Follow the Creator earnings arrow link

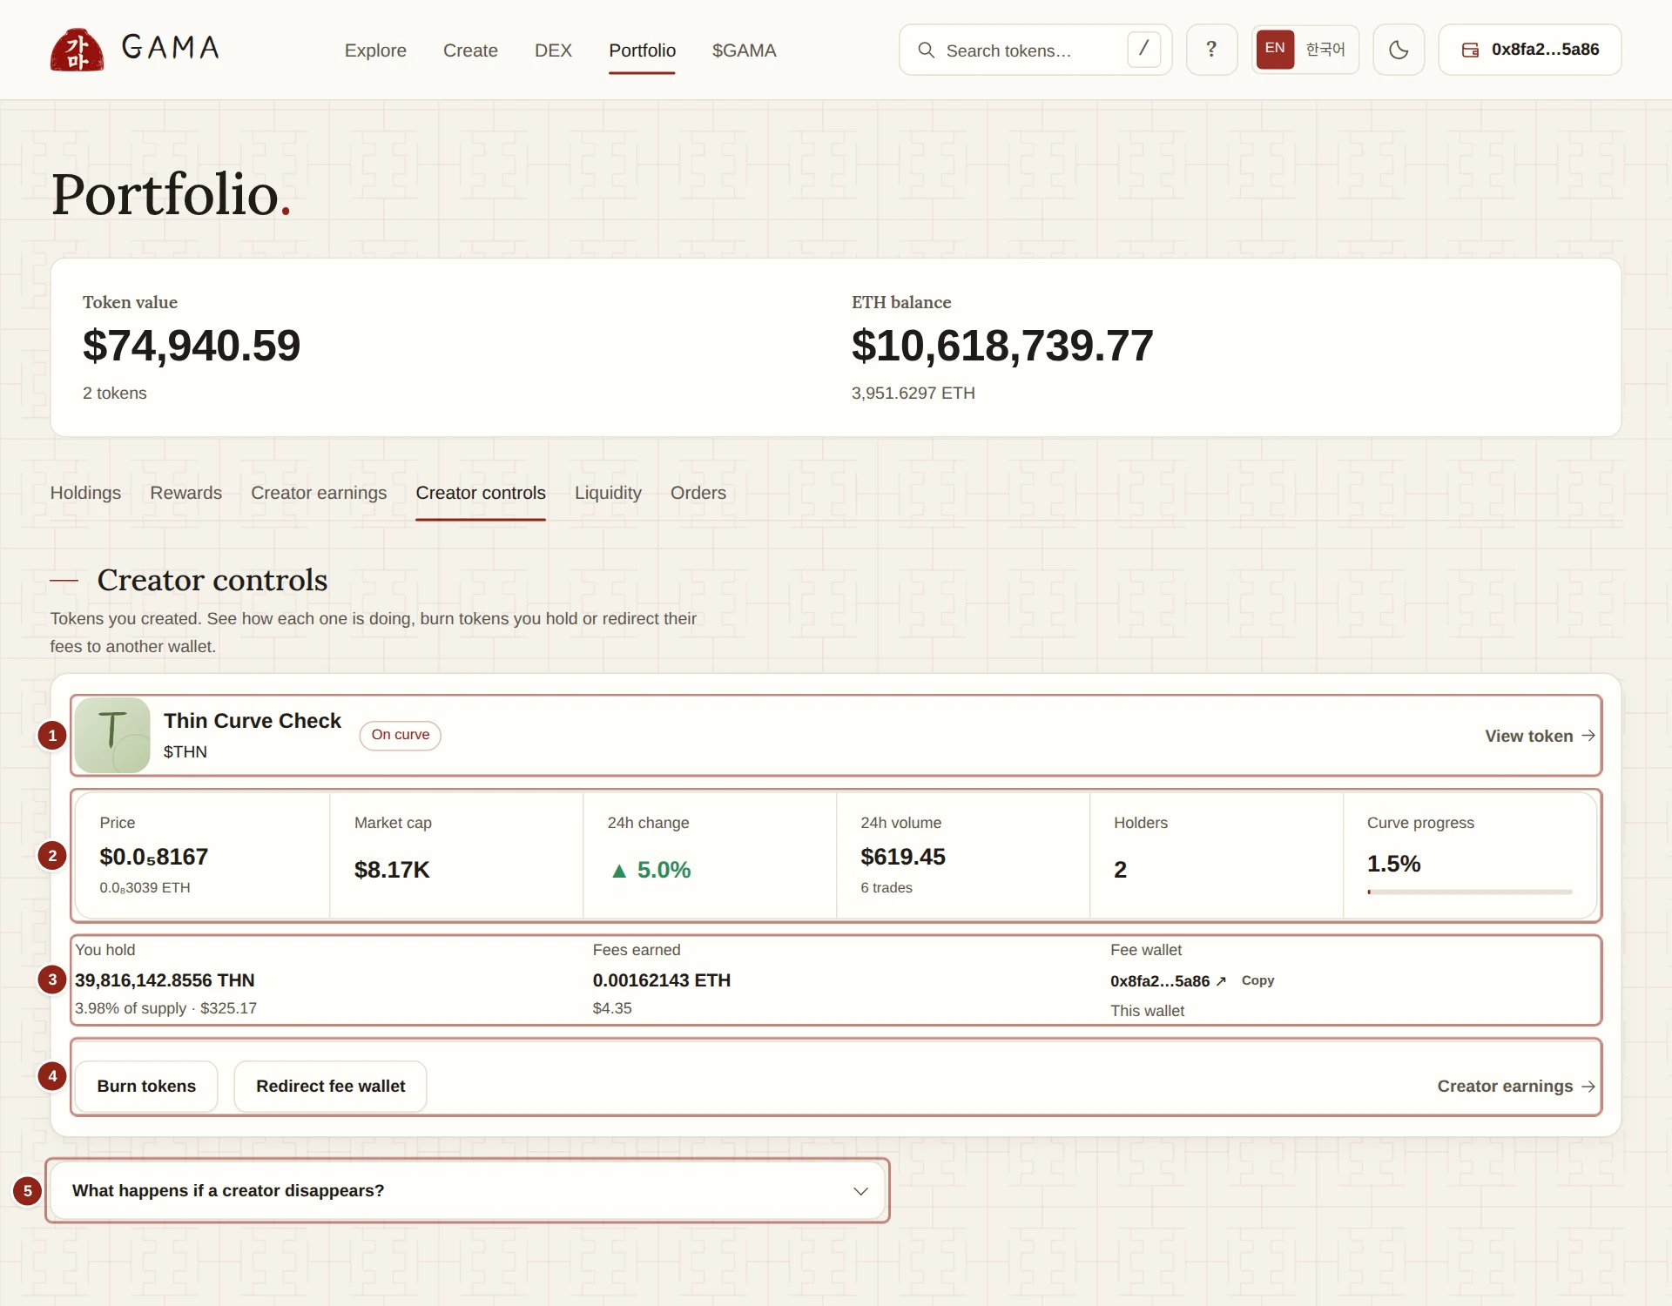(x=1516, y=1087)
